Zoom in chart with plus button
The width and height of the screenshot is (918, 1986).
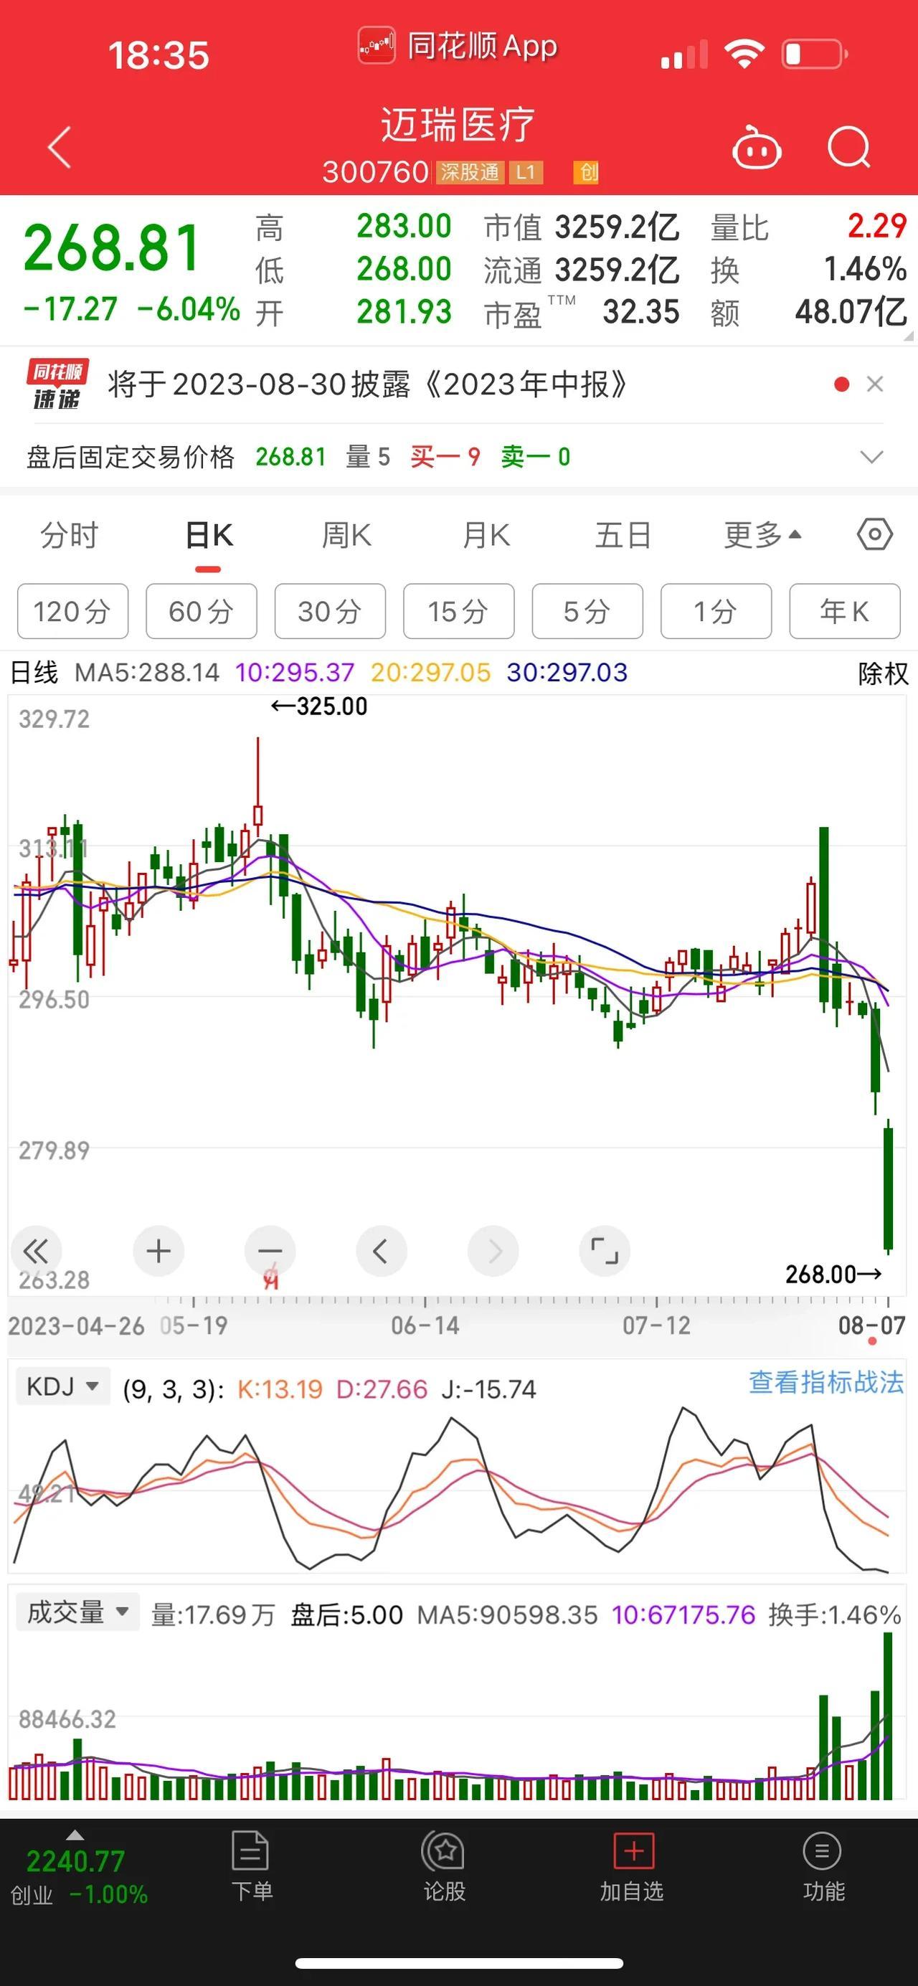pyautogui.click(x=158, y=1251)
